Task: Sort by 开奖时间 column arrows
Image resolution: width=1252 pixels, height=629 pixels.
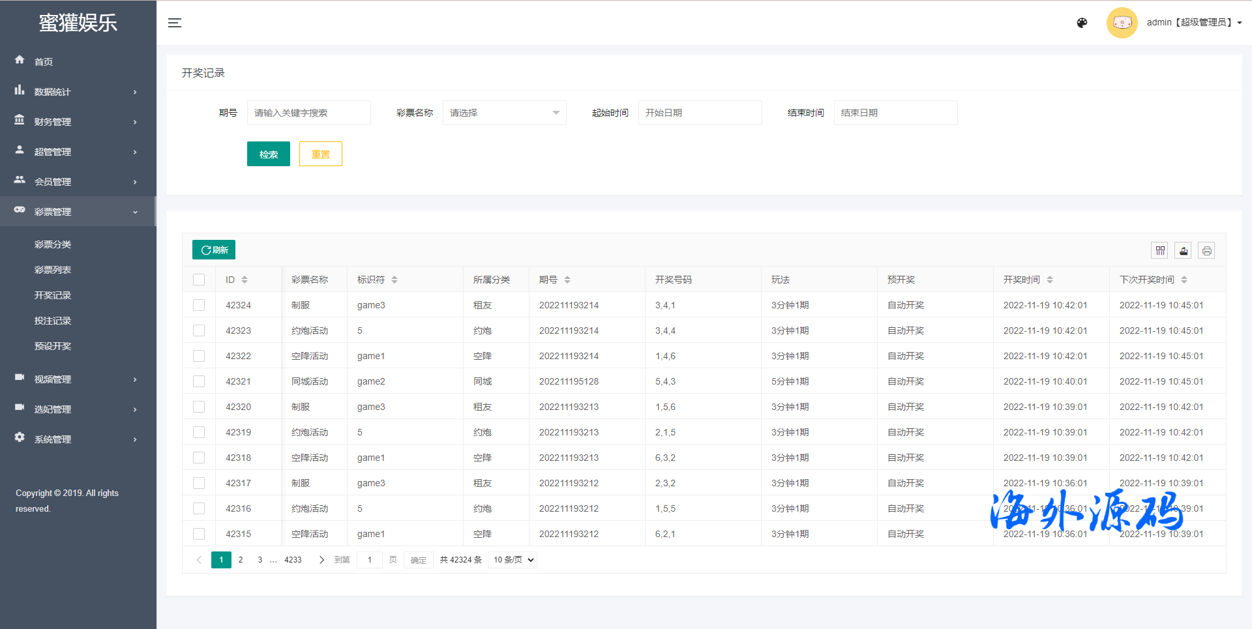Action: (1050, 280)
